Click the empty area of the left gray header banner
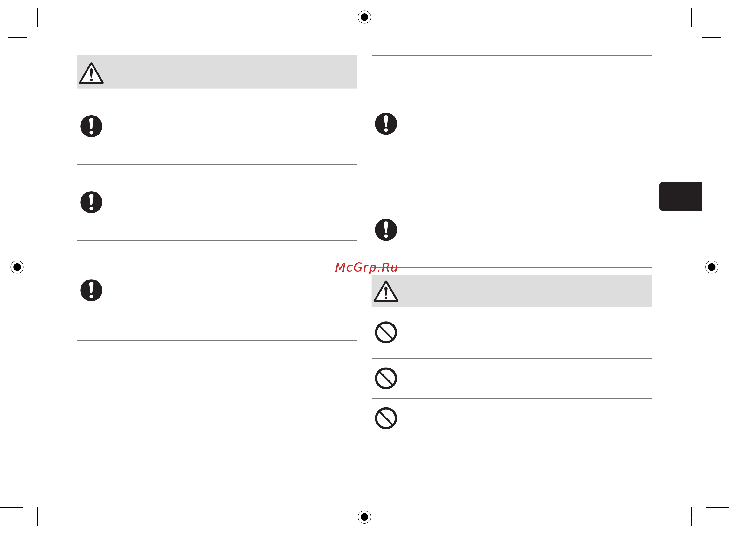Image resolution: width=729 pixels, height=534 pixels. [230, 72]
